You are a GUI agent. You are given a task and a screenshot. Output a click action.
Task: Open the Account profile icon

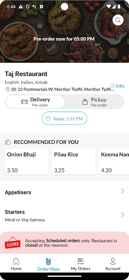click(113, 261)
